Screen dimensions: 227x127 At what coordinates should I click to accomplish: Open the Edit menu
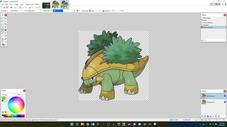(x=6, y=5)
